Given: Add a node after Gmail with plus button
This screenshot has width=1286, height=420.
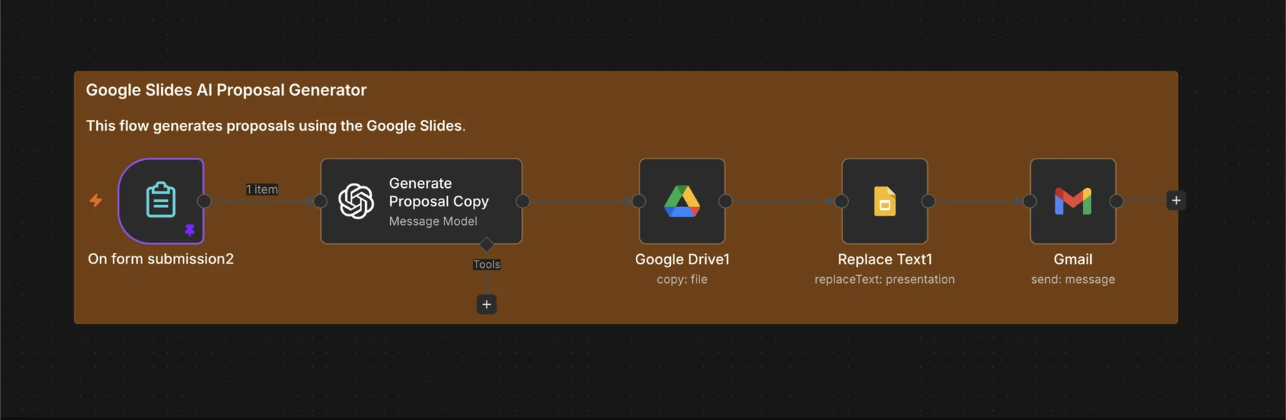Looking at the screenshot, I should point(1176,200).
